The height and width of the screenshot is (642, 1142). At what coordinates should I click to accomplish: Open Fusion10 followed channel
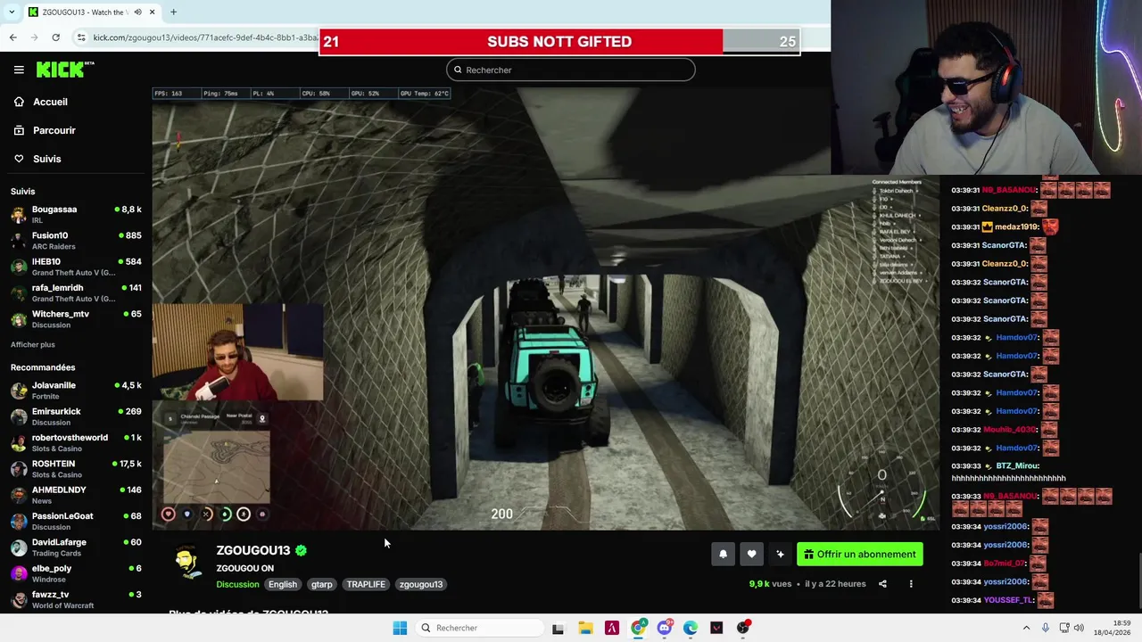coord(76,241)
